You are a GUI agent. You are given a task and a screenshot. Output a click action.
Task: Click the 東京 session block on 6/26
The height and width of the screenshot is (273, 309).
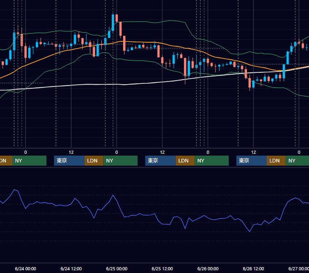251,161
